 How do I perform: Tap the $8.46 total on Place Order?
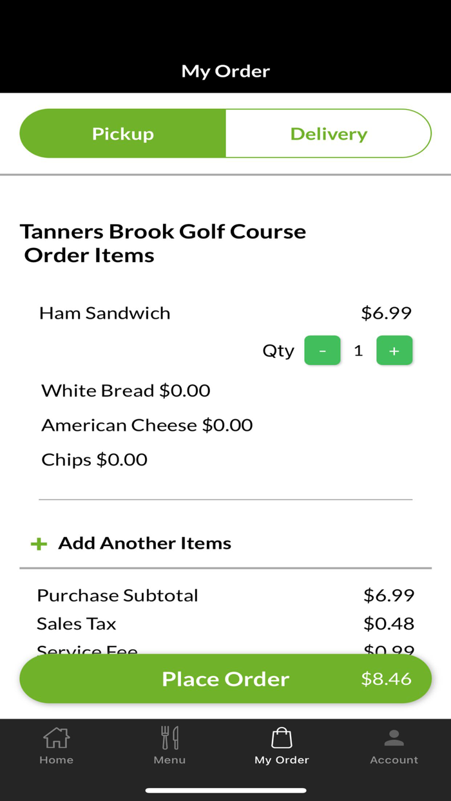click(x=385, y=678)
